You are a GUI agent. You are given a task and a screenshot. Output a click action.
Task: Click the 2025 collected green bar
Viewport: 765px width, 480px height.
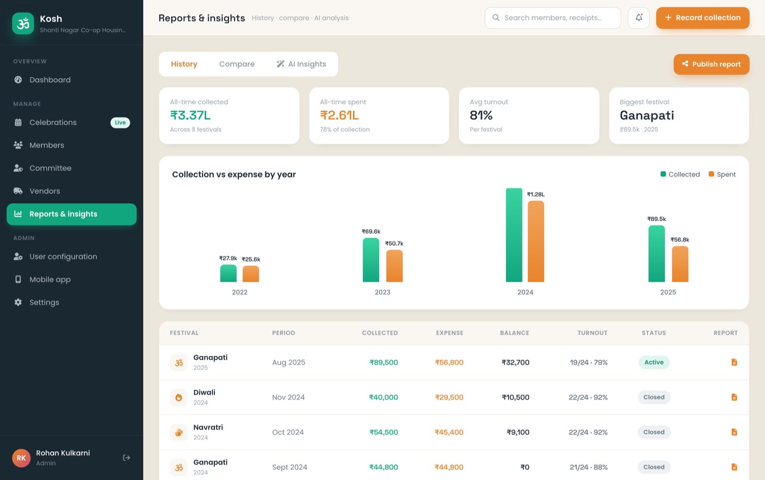(x=656, y=254)
